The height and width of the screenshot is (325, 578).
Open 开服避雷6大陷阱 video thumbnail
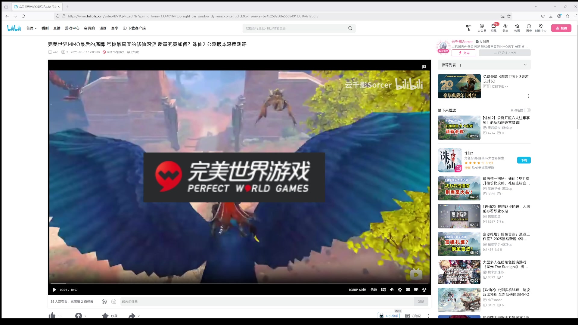click(459, 128)
